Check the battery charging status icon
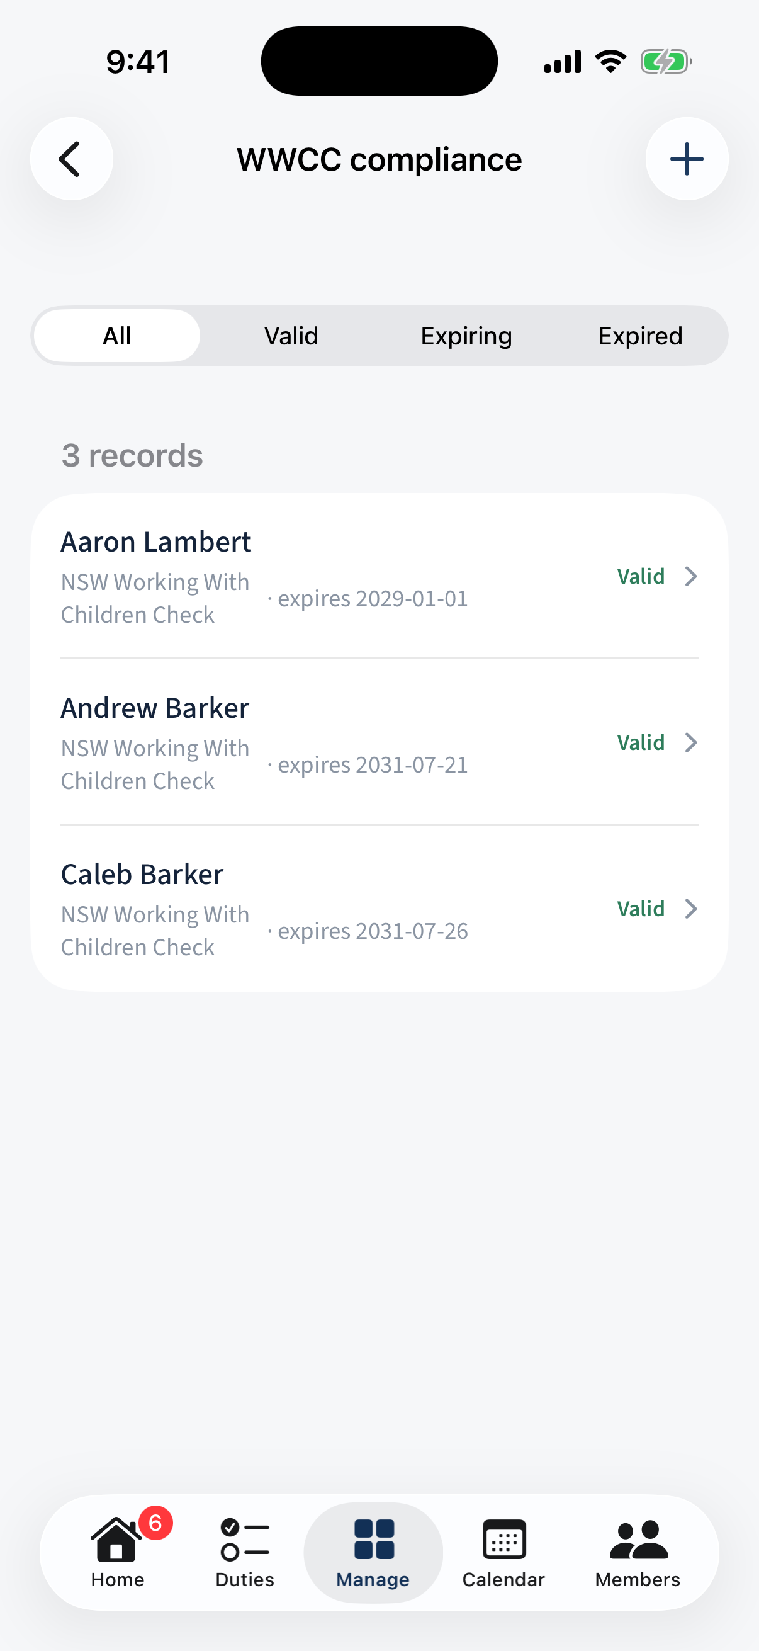The height and width of the screenshot is (1651, 759). [666, 62]
